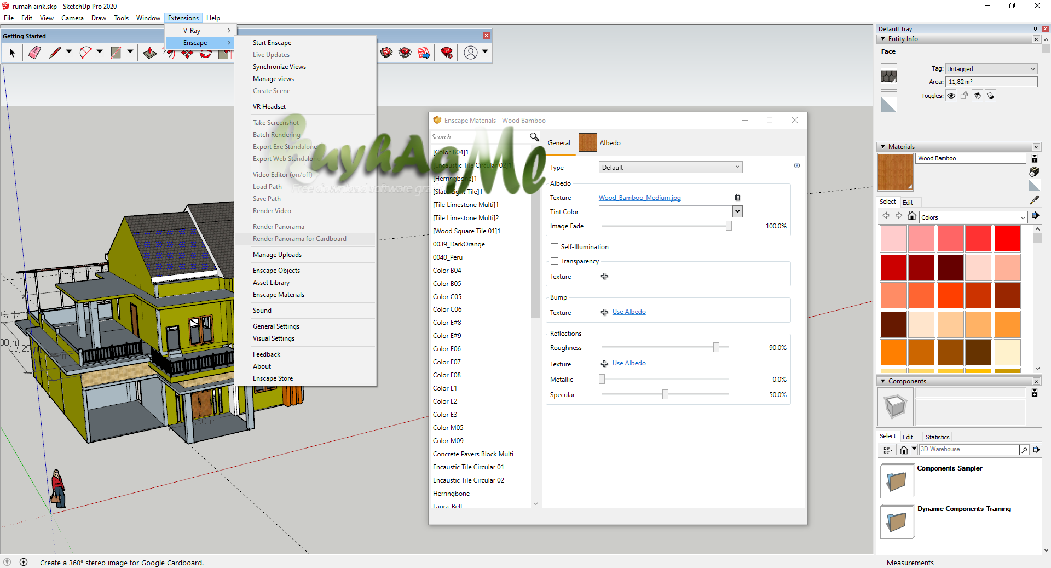1051x568 pixels.
Task: Select Concrete Pavers Block Multi material
Action: [473, 454]
